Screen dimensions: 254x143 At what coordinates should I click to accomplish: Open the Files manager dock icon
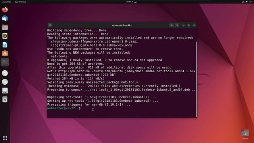5,27
